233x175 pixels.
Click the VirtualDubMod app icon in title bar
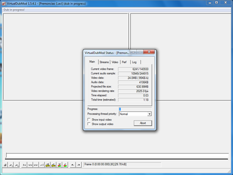(x=4, y=4)
